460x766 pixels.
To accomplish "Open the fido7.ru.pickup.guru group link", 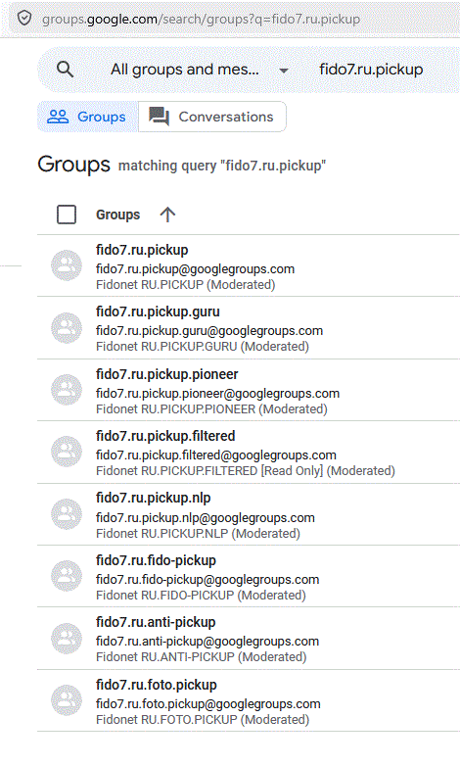I will tap(158, 311).
